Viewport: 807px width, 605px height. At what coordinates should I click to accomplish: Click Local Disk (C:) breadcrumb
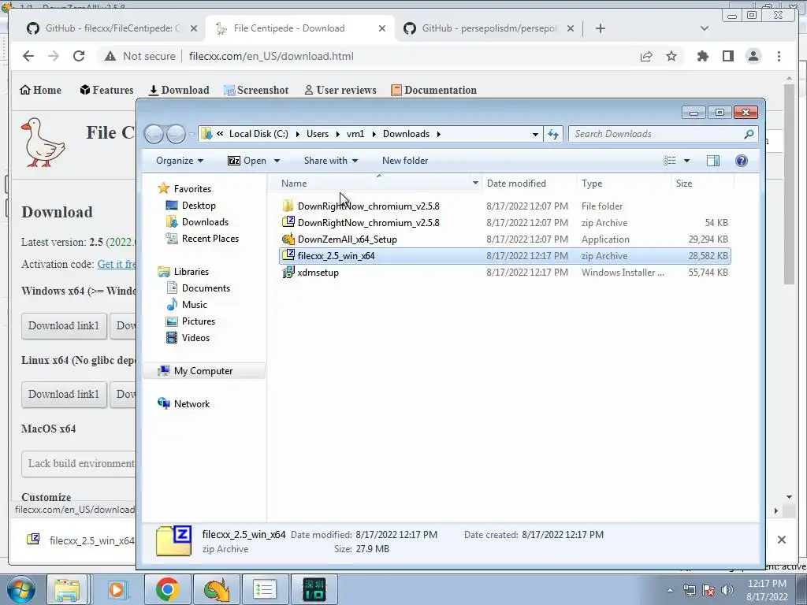258,134
